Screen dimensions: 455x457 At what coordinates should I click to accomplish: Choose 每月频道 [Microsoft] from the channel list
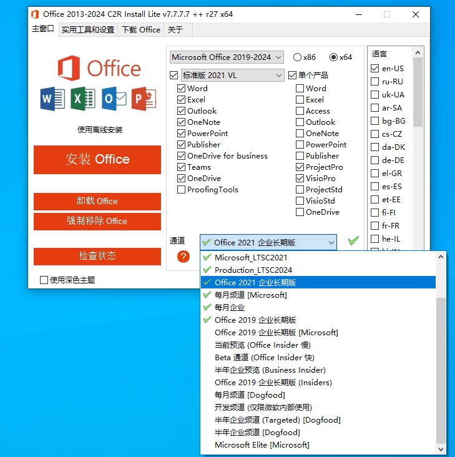(x=318, y=295)
